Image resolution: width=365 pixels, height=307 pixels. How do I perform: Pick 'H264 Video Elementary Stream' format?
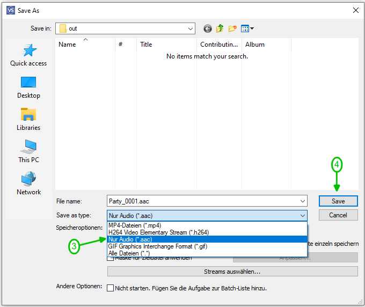158,232
